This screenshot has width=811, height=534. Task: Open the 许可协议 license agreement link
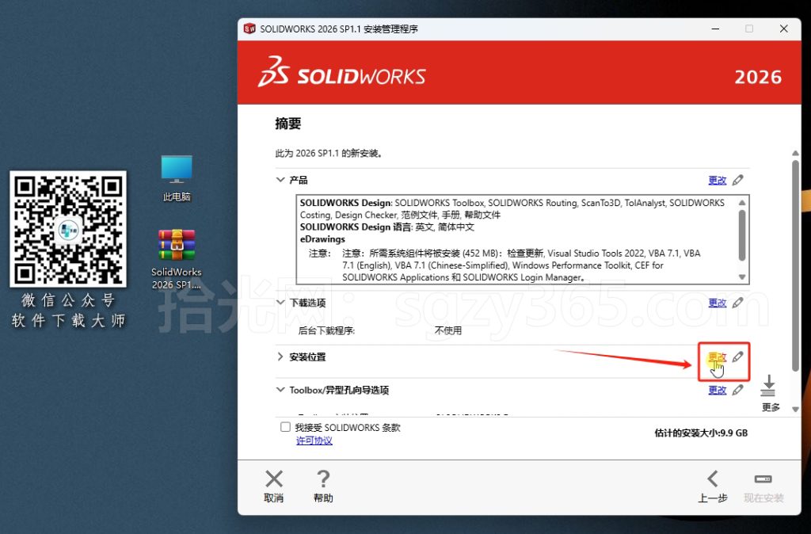click(x=314, y=441)
